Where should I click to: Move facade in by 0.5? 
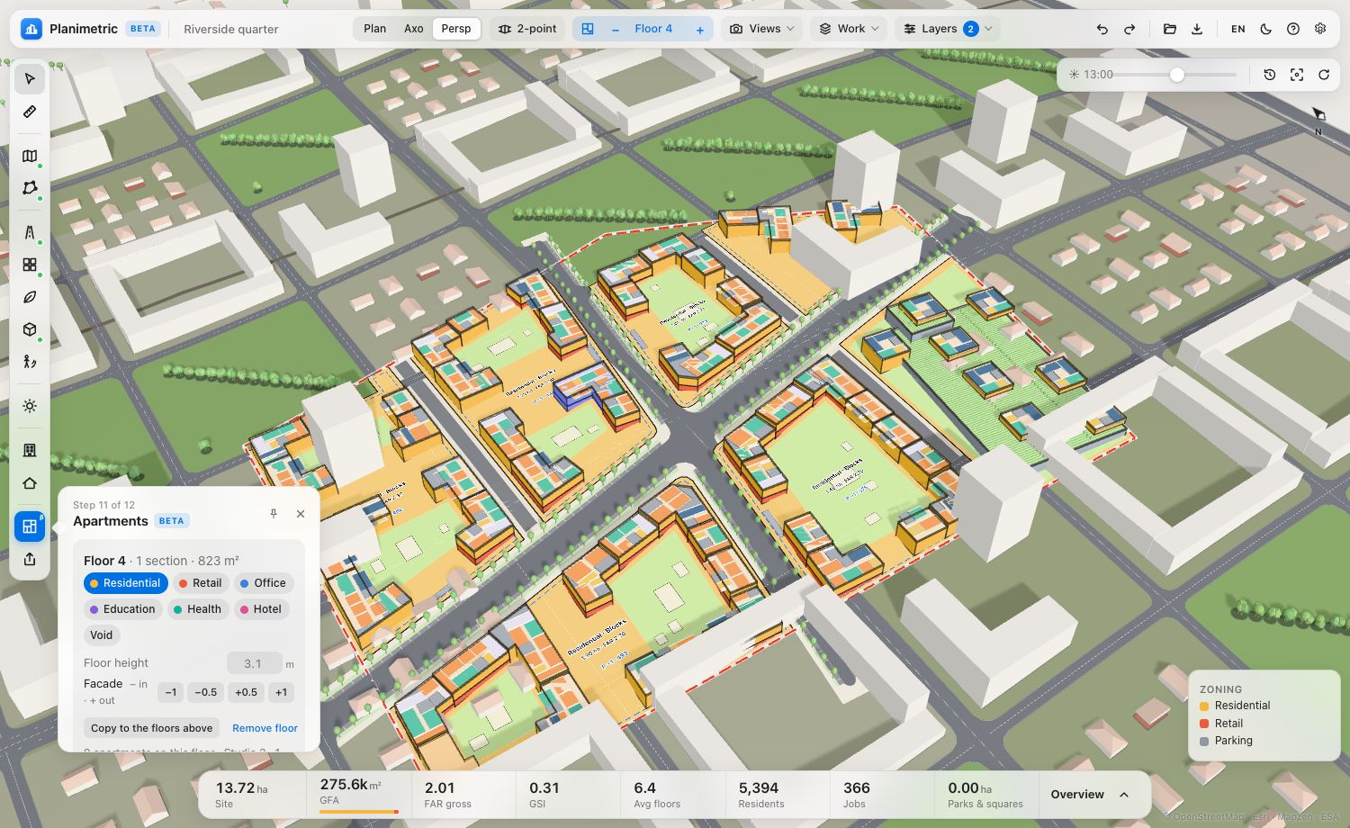click(x=206, y=692)
